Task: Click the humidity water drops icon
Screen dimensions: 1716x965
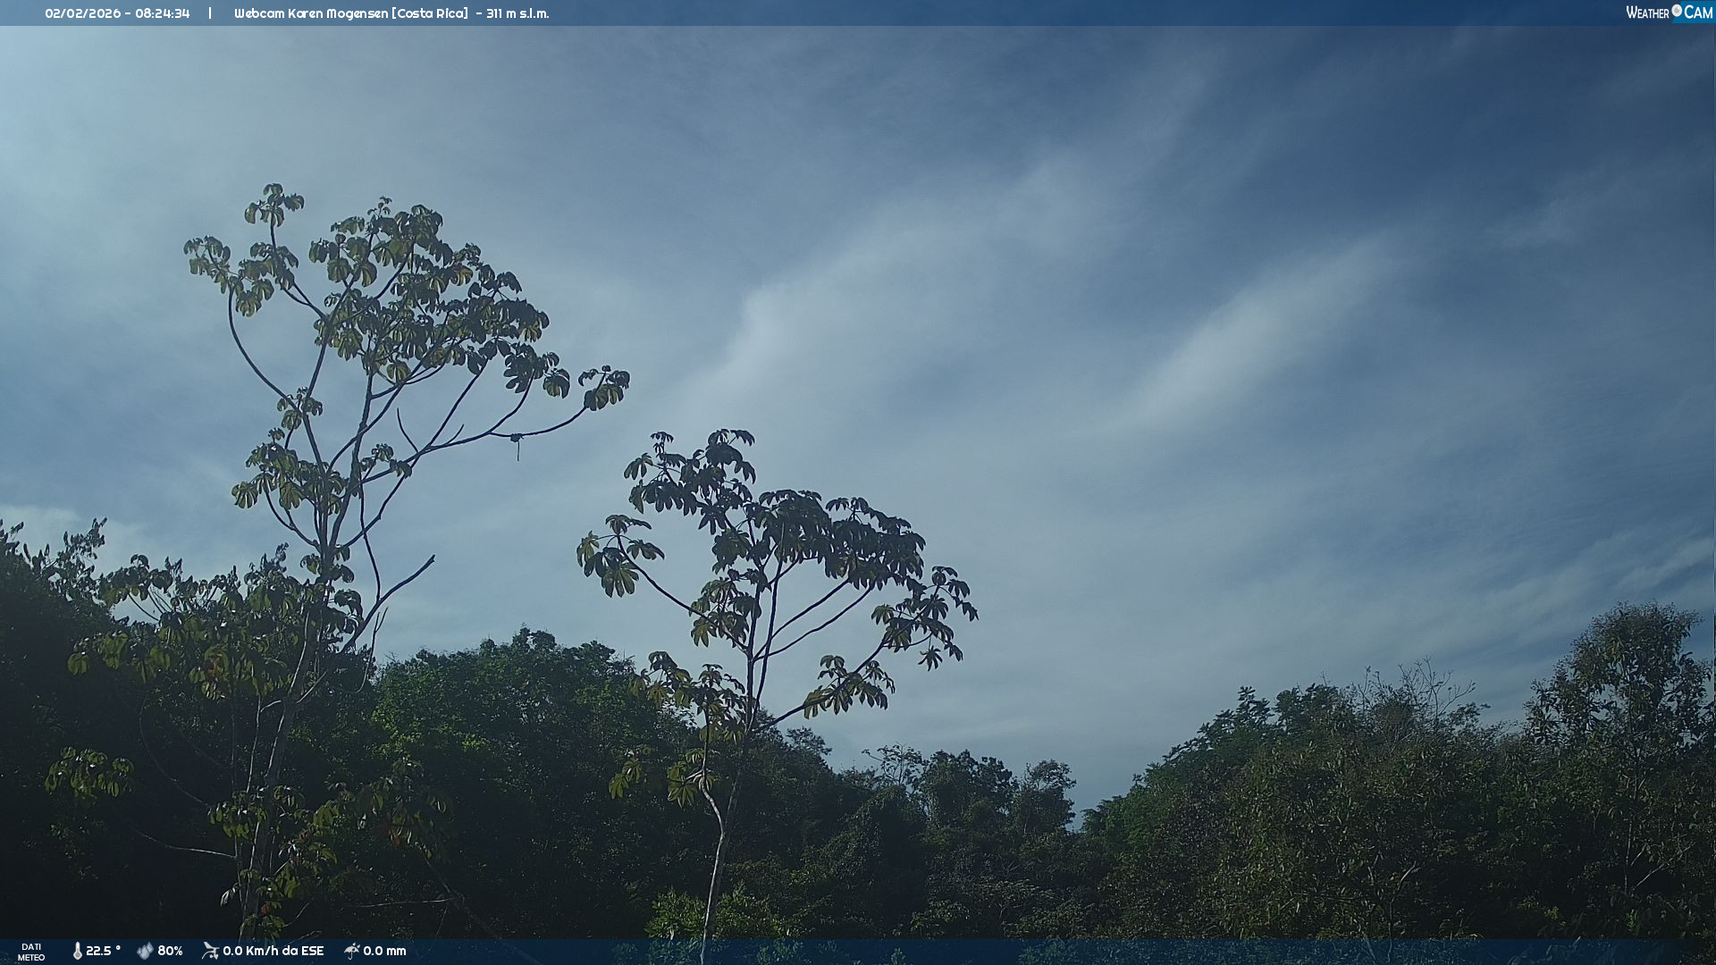Action: [x=145, y=951]
